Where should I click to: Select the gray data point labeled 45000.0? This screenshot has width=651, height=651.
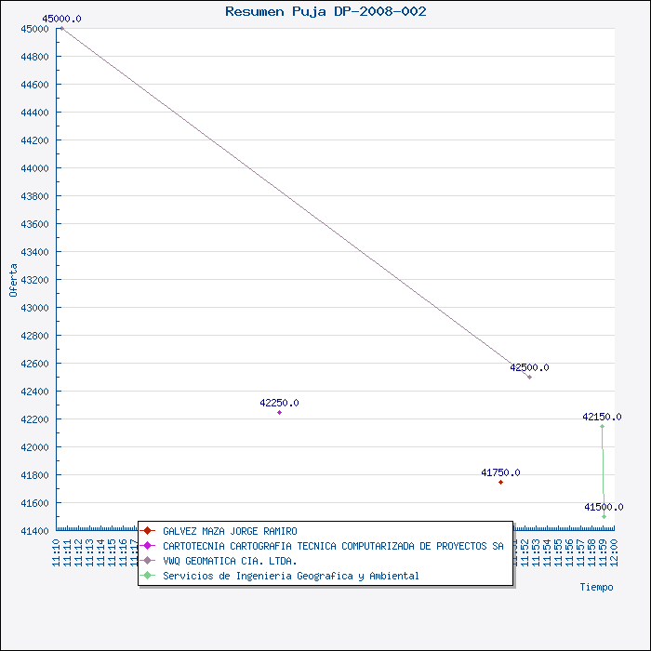pos(61,28)
